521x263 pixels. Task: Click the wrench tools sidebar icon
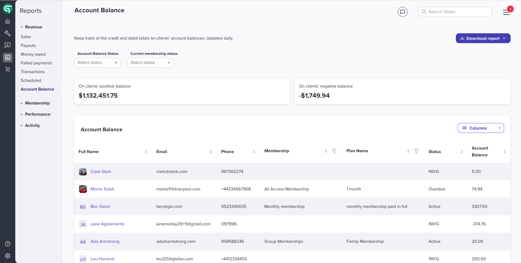tap(8, 33)
